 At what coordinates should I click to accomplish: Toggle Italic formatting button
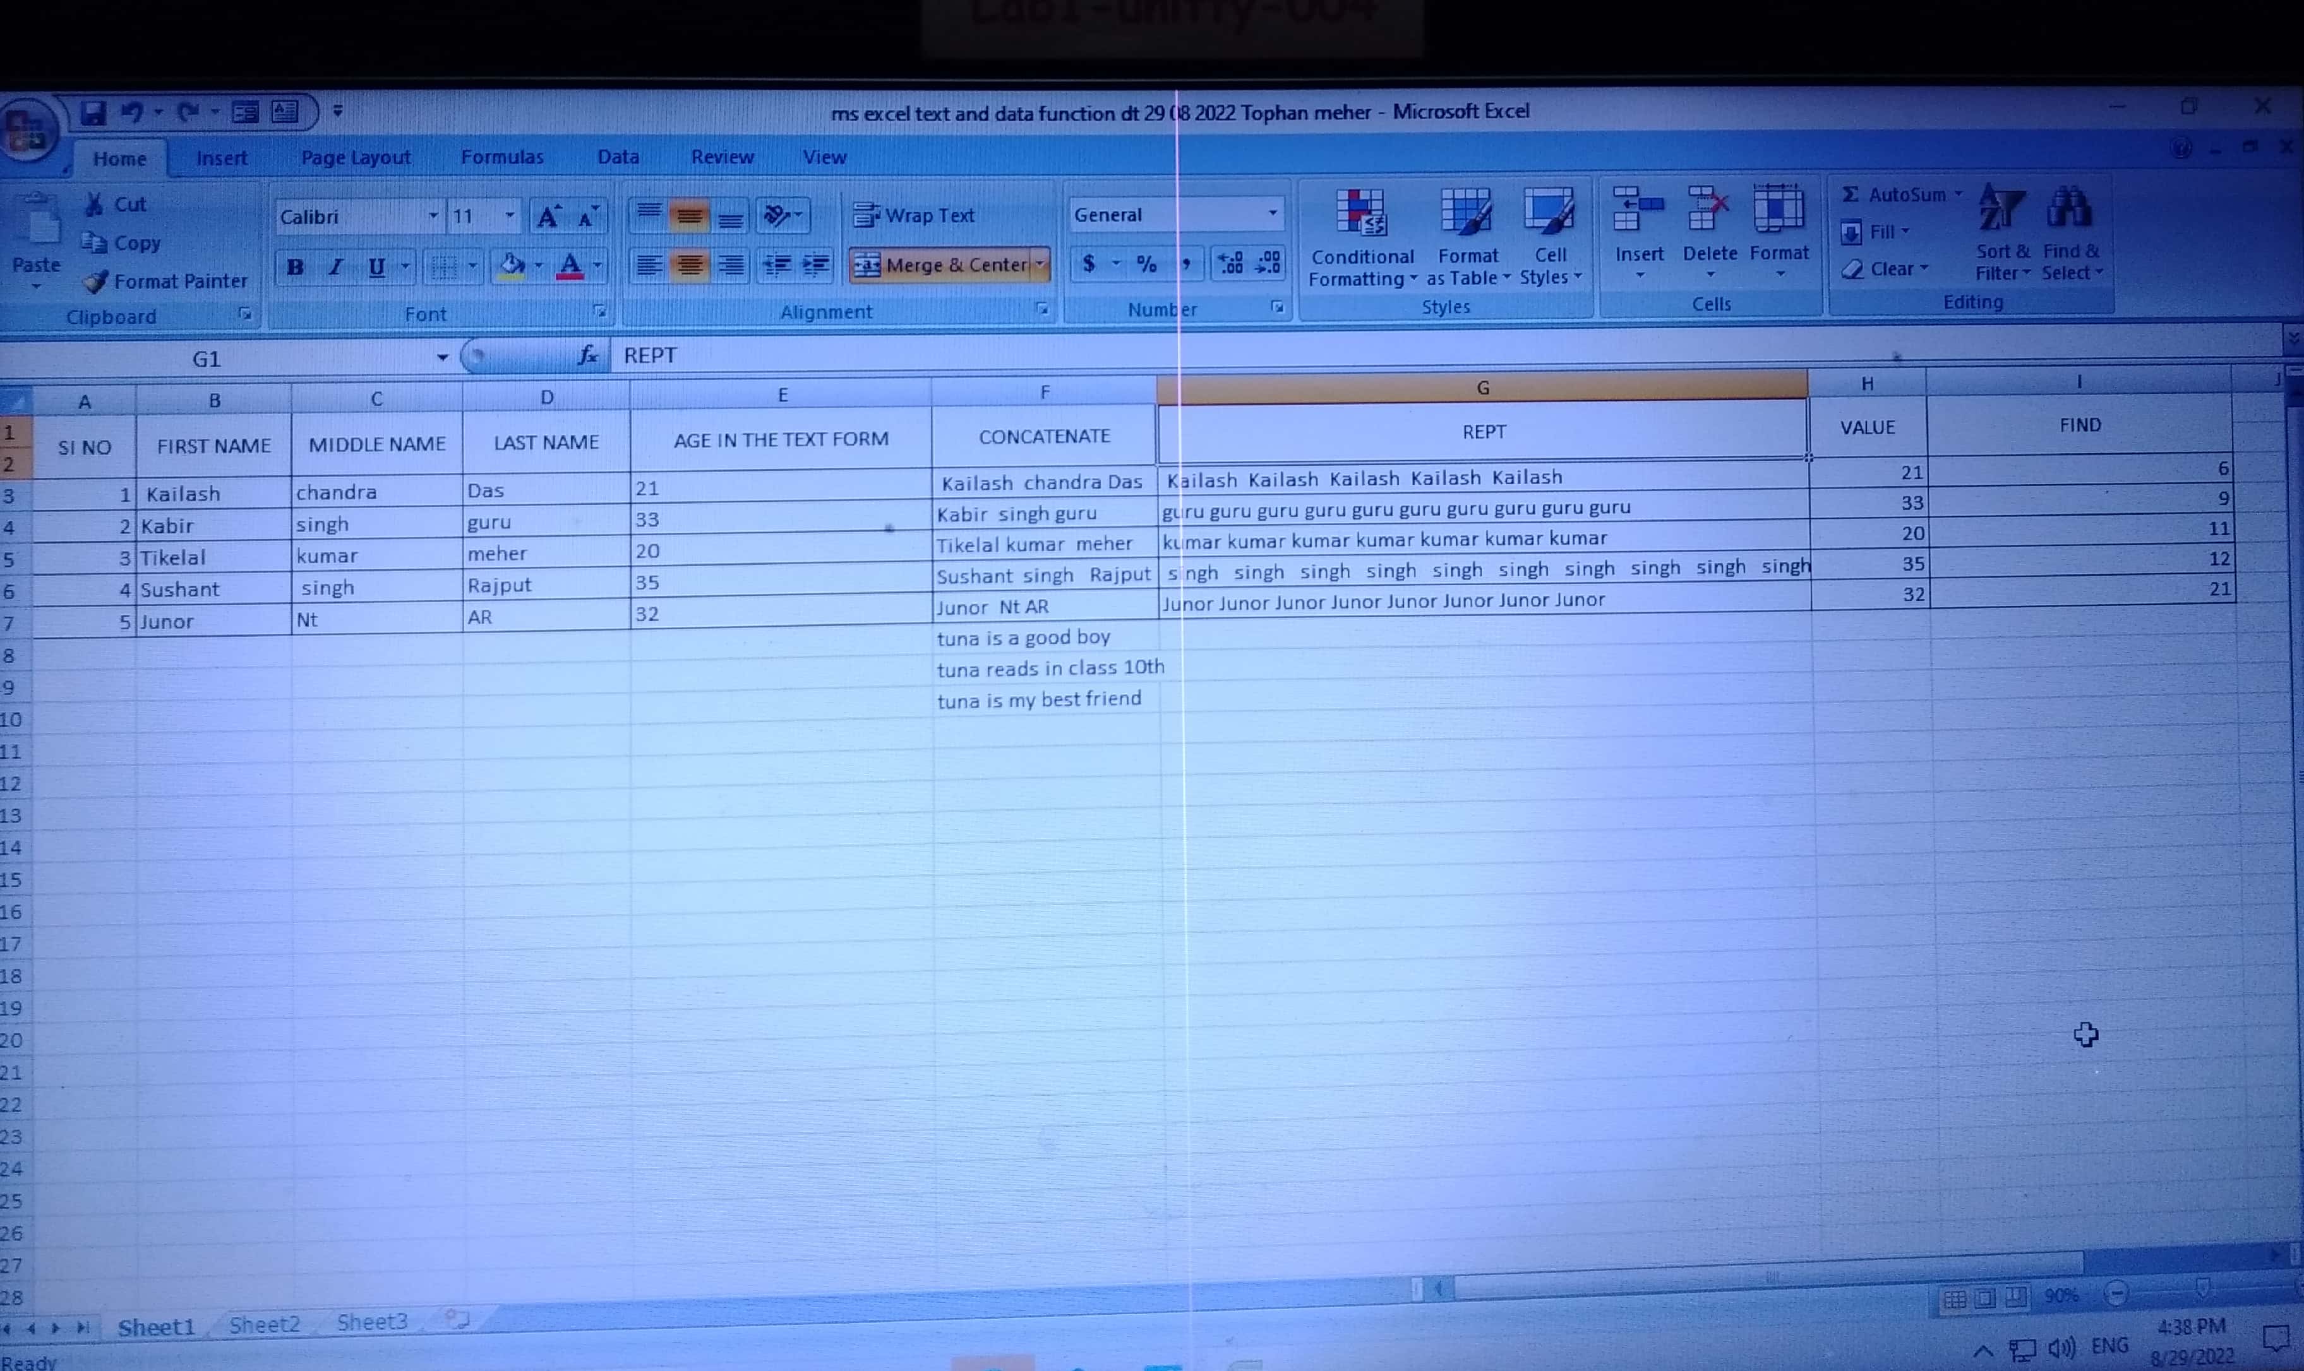pyautogui.click(x=335, y=268)
